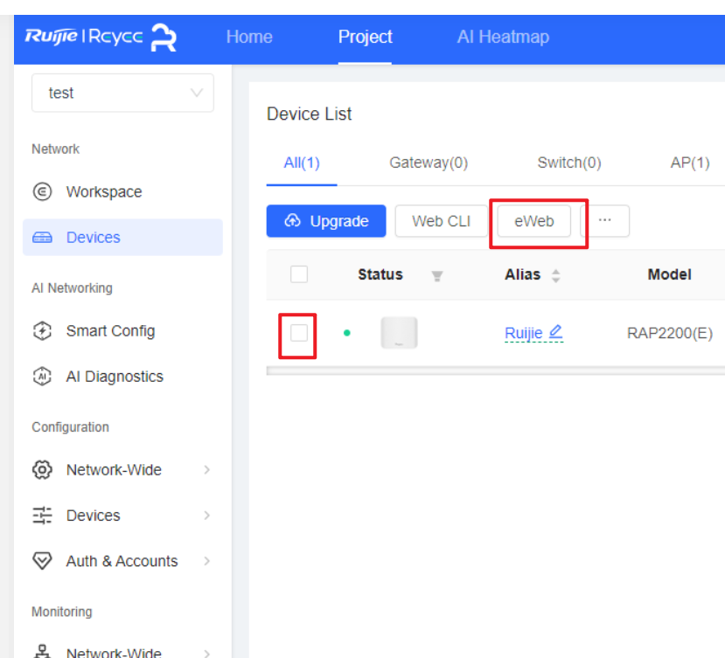The height and width of the screenshot is (658, 725).
Task: Expand Devices submenu under Configuration
Action: [206, 516]
